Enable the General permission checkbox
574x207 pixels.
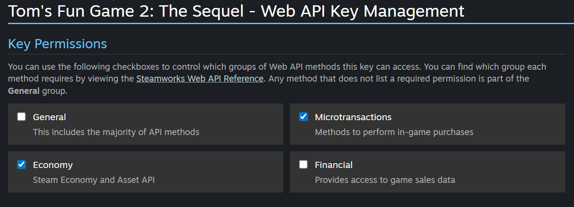click(21, 117)
